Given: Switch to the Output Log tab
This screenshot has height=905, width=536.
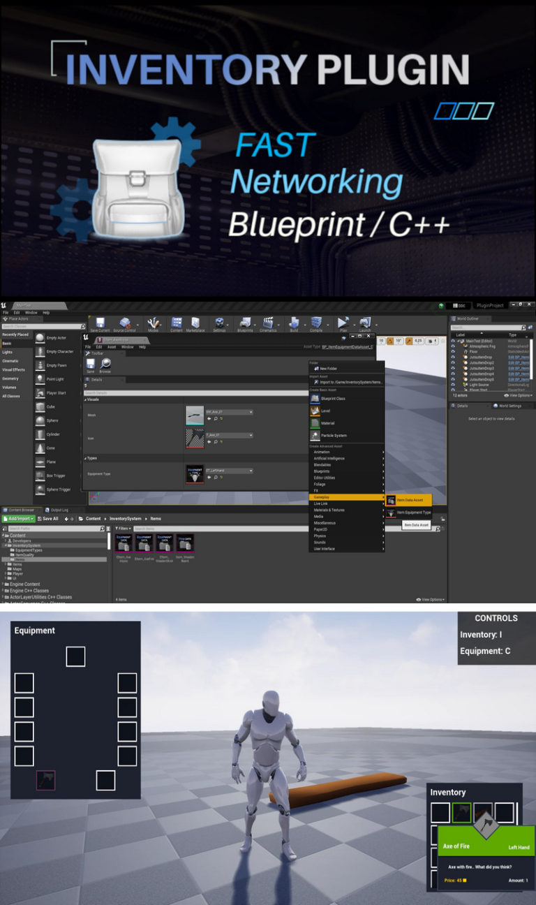Looking at the screenshot, I should pos(57,510).
